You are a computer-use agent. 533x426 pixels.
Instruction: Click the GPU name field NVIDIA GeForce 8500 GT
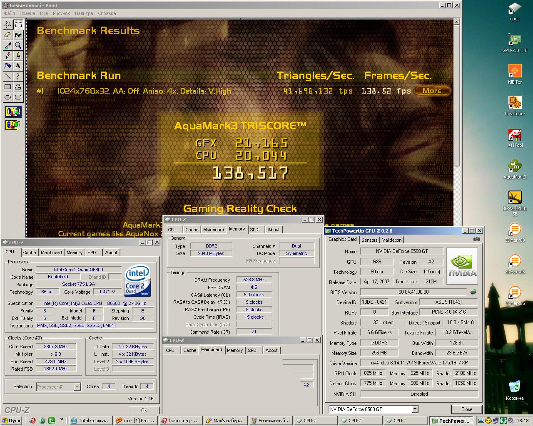tap(401, 251)
